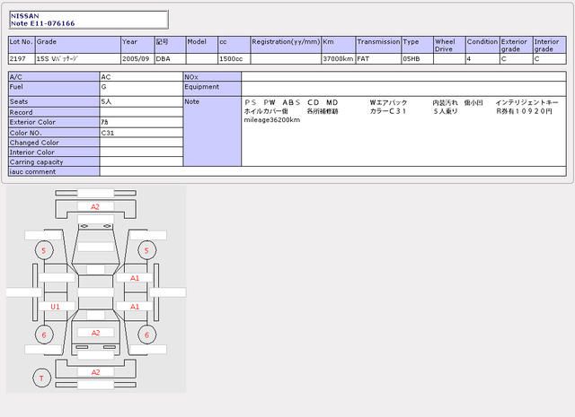
Task: Click 'Wエアバック' in the note
Action: coord(388,102)
